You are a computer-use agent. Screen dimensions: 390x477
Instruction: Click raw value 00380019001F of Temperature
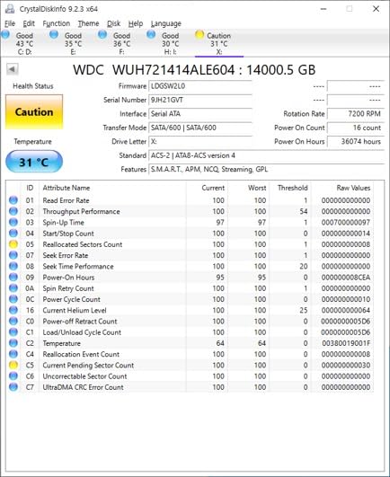(x=346, y=343)
